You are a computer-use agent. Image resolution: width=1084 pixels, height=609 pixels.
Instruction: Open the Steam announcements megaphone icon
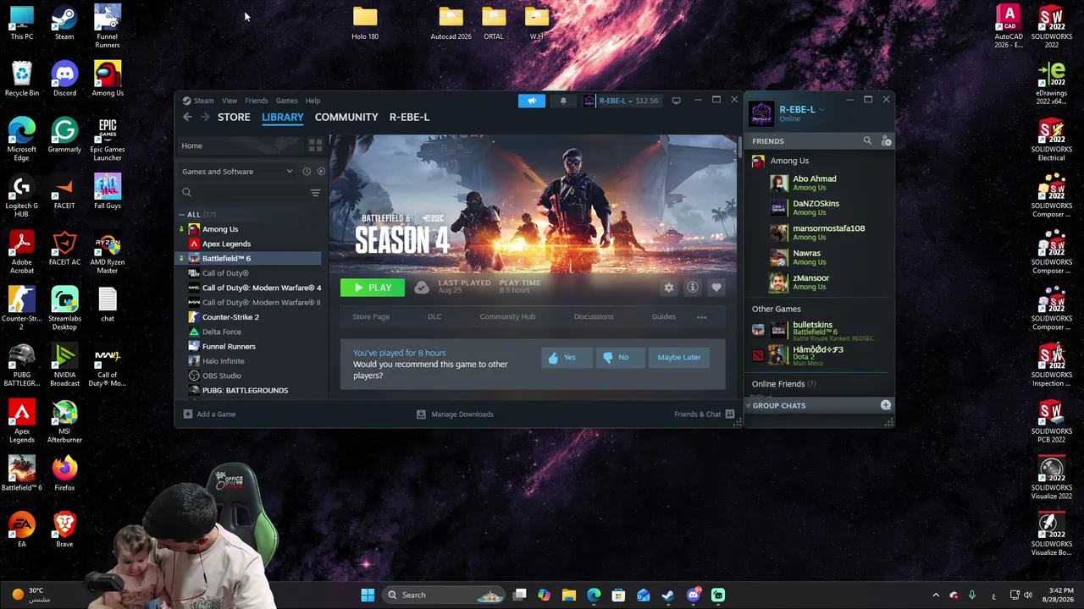point(532,101)
